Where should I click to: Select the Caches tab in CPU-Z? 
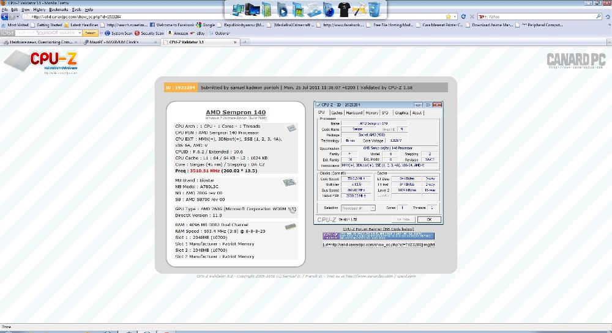point(337,112)
